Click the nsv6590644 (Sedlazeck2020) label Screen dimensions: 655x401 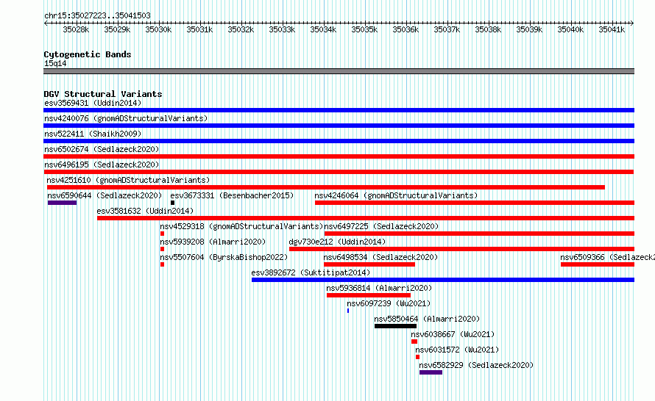(105, 195)
